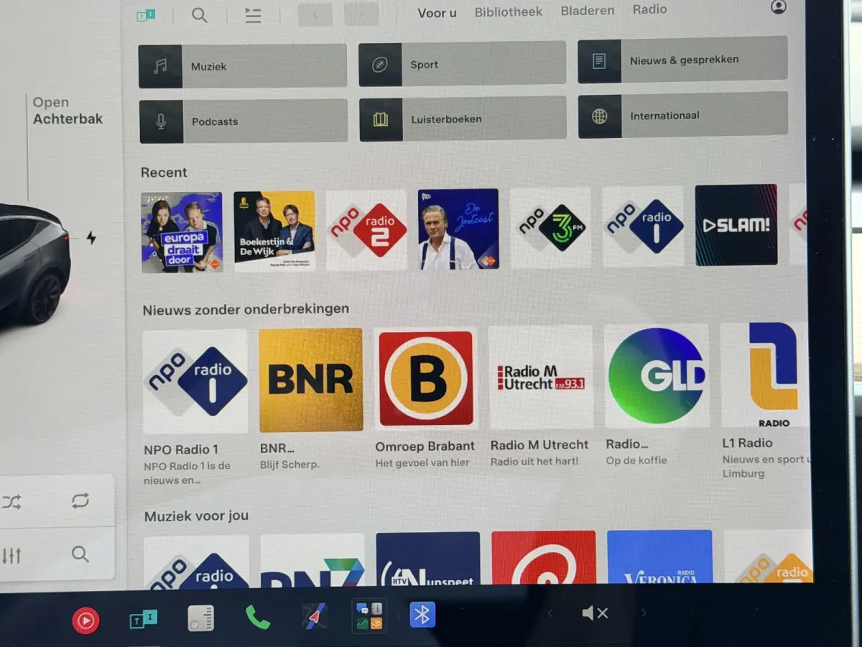Go forward with the right arrow button
This screenshot has width=862, height=647.
pos(361,14)
